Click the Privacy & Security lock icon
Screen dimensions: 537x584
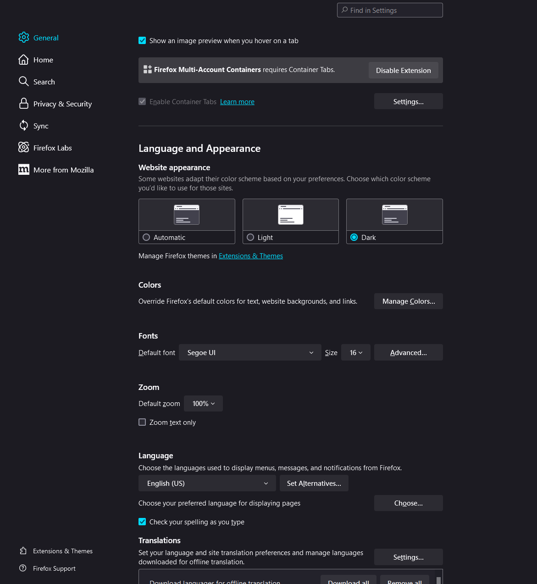coord(24,104)
